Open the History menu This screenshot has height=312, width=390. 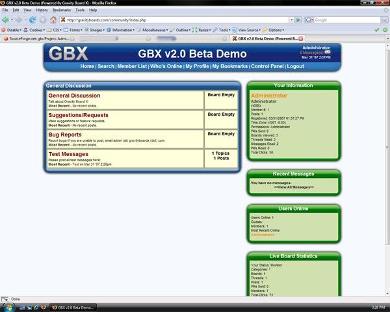(x=42, y=10)
